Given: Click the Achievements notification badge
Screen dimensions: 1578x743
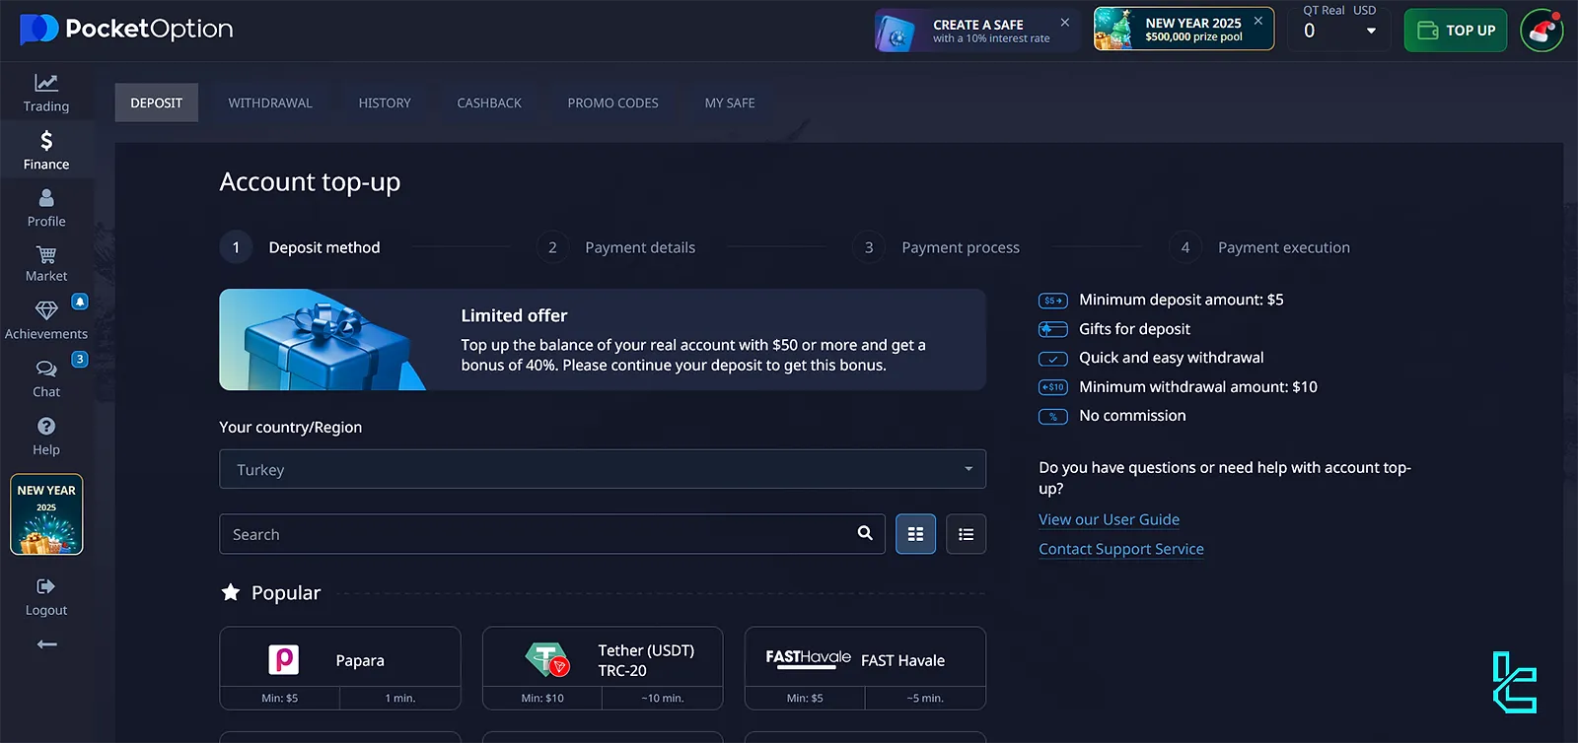Looking at the screenshot, I should pos(80,302).
